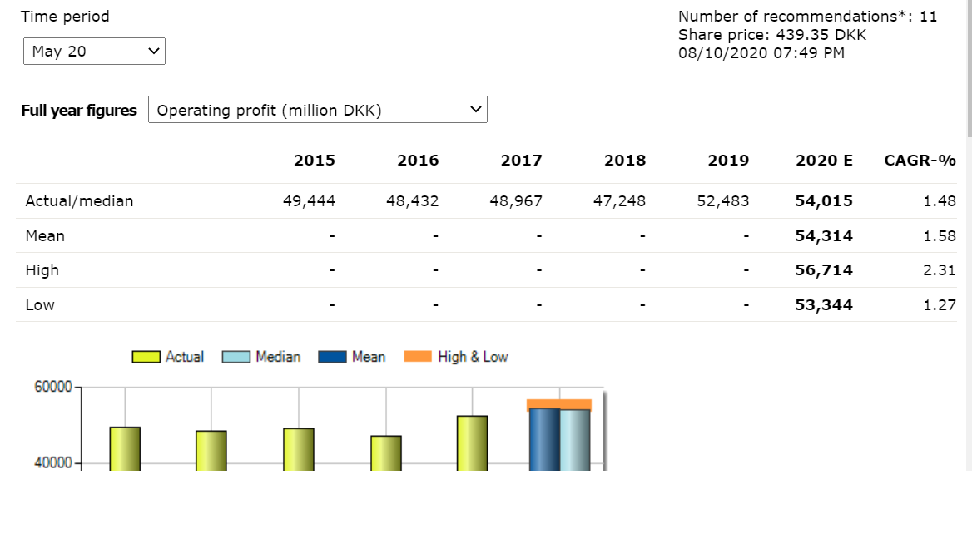Screen dimensions: 972x539
Task: Click the orange High & Low legend swatch
Action: click(x=418, y=357)
